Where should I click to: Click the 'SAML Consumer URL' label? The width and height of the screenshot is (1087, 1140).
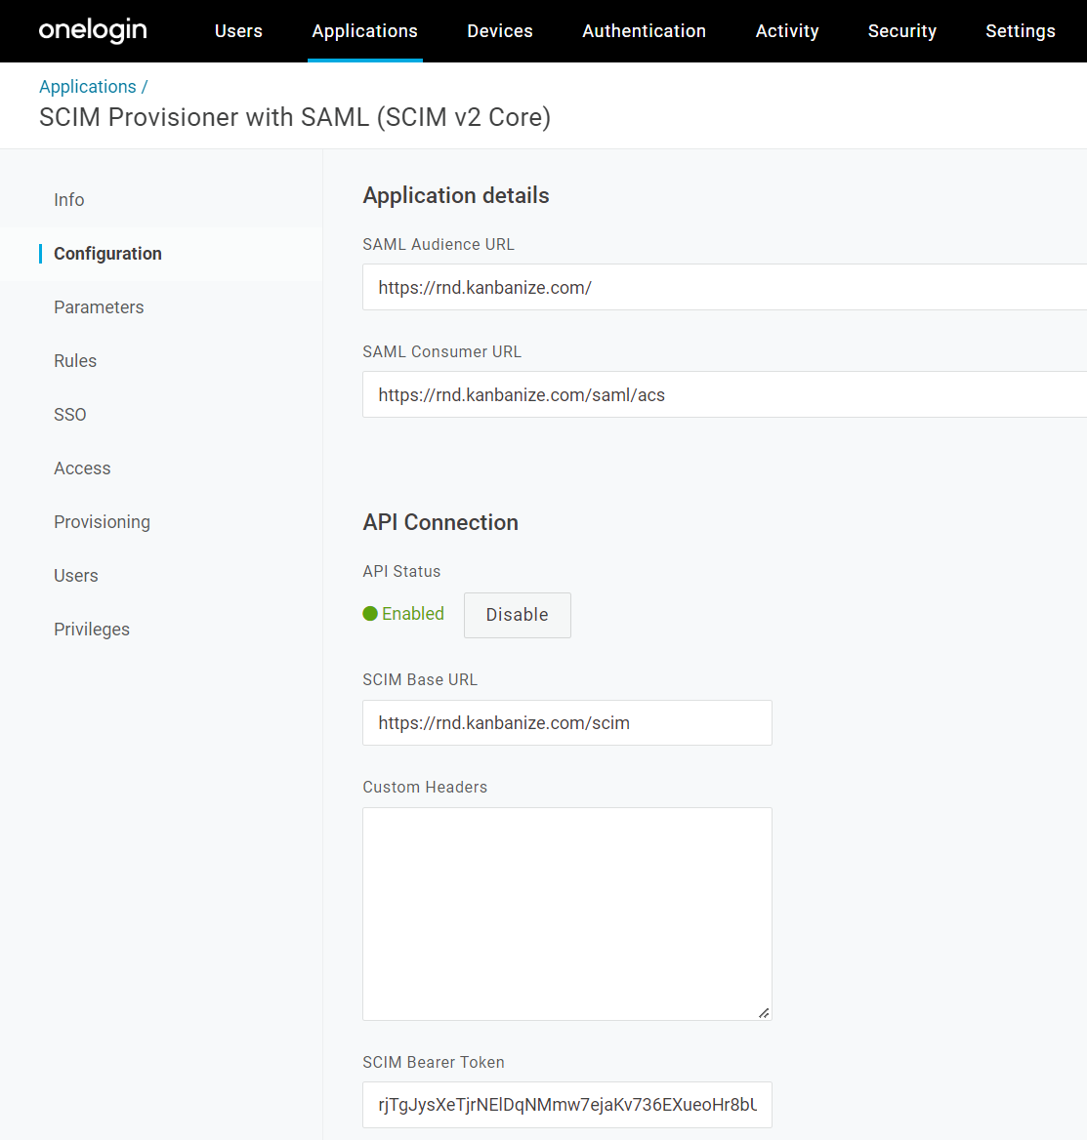[442, 352]
